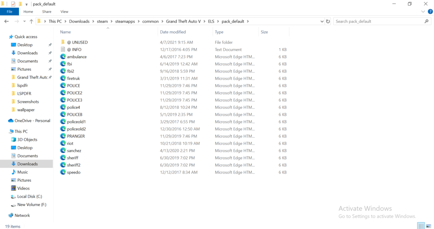
Task: Click the Edge icon beside PRANGER
Action: pyautogui.click(x=63, y=136)
